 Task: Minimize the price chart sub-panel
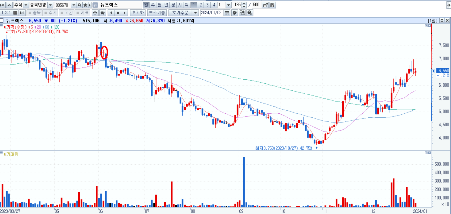tap(426, 26)
